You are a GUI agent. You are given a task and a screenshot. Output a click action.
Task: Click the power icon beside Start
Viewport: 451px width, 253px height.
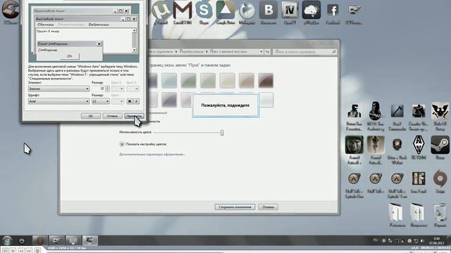(x=22, y=240)
